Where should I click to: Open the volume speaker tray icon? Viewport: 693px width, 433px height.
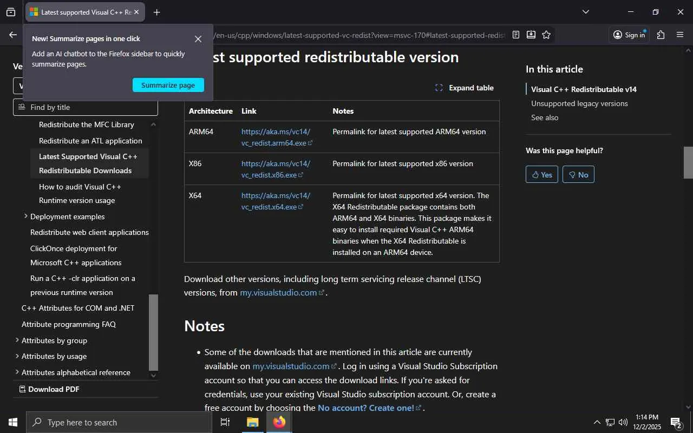623,422
